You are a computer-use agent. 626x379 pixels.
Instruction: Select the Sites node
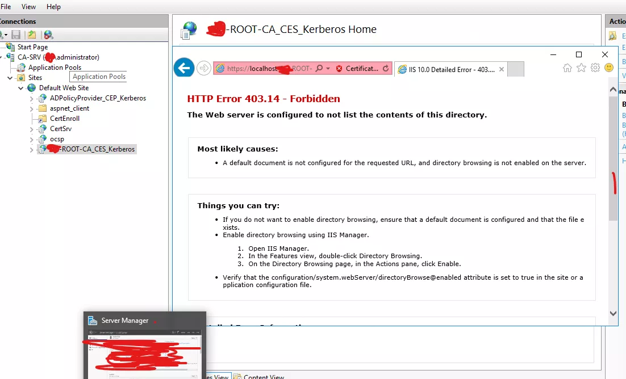point(35,78)
